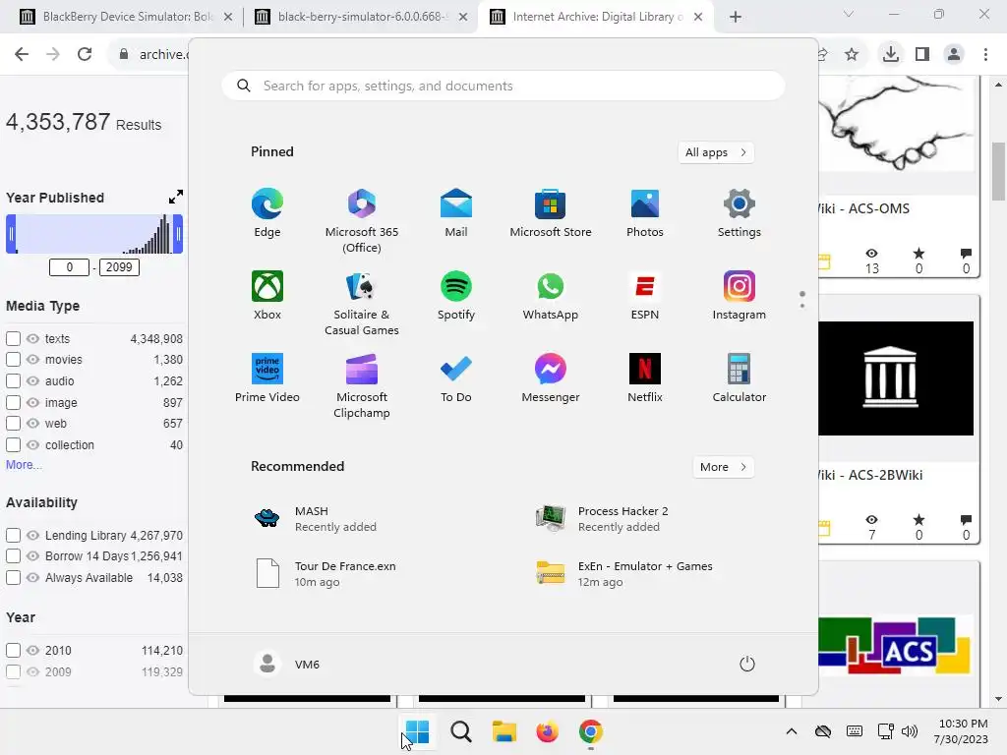Viewport: 1007px width, 755px height.
Task: Expand All apps list
Action: [x=716, y=152]
